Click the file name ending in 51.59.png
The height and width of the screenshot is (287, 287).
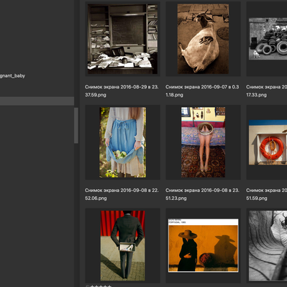pos(266,194)
